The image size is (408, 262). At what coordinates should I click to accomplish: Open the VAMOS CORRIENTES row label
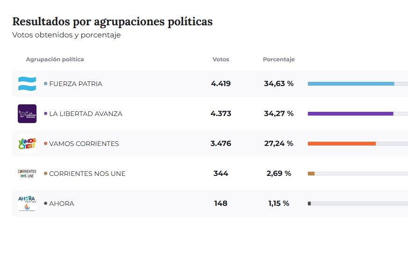click(84, 144)
